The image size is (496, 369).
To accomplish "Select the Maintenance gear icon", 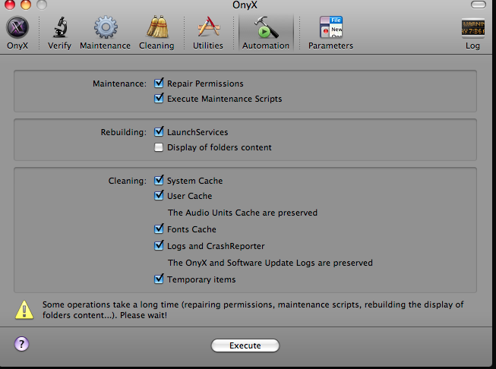I will coord(105,29).
